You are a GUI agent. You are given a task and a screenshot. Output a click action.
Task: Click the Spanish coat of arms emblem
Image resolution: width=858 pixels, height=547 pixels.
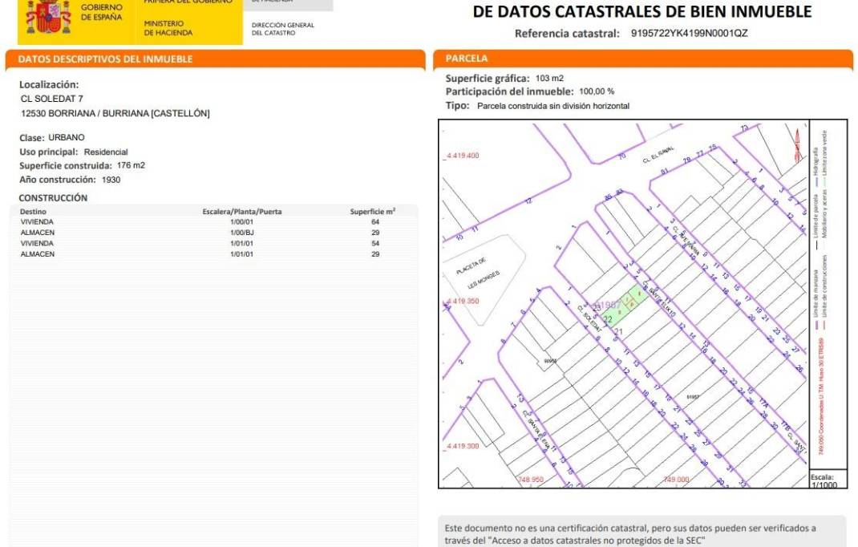click(x=48, y=17)
